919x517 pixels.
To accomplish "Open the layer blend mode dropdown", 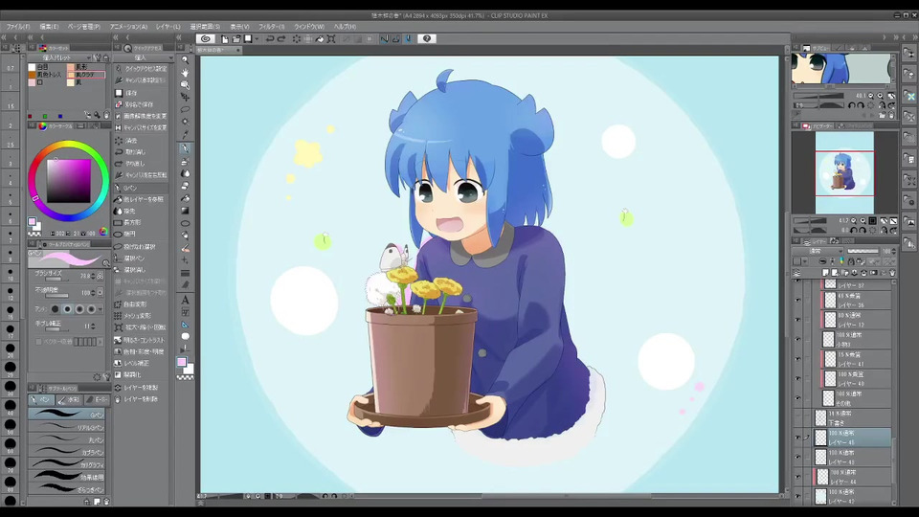I will 817,251.
